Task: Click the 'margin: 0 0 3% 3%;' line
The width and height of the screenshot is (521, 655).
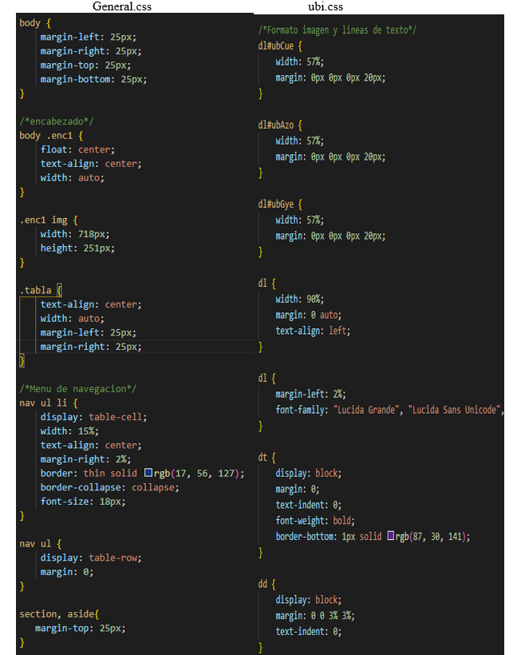Action: click(315, 616)
